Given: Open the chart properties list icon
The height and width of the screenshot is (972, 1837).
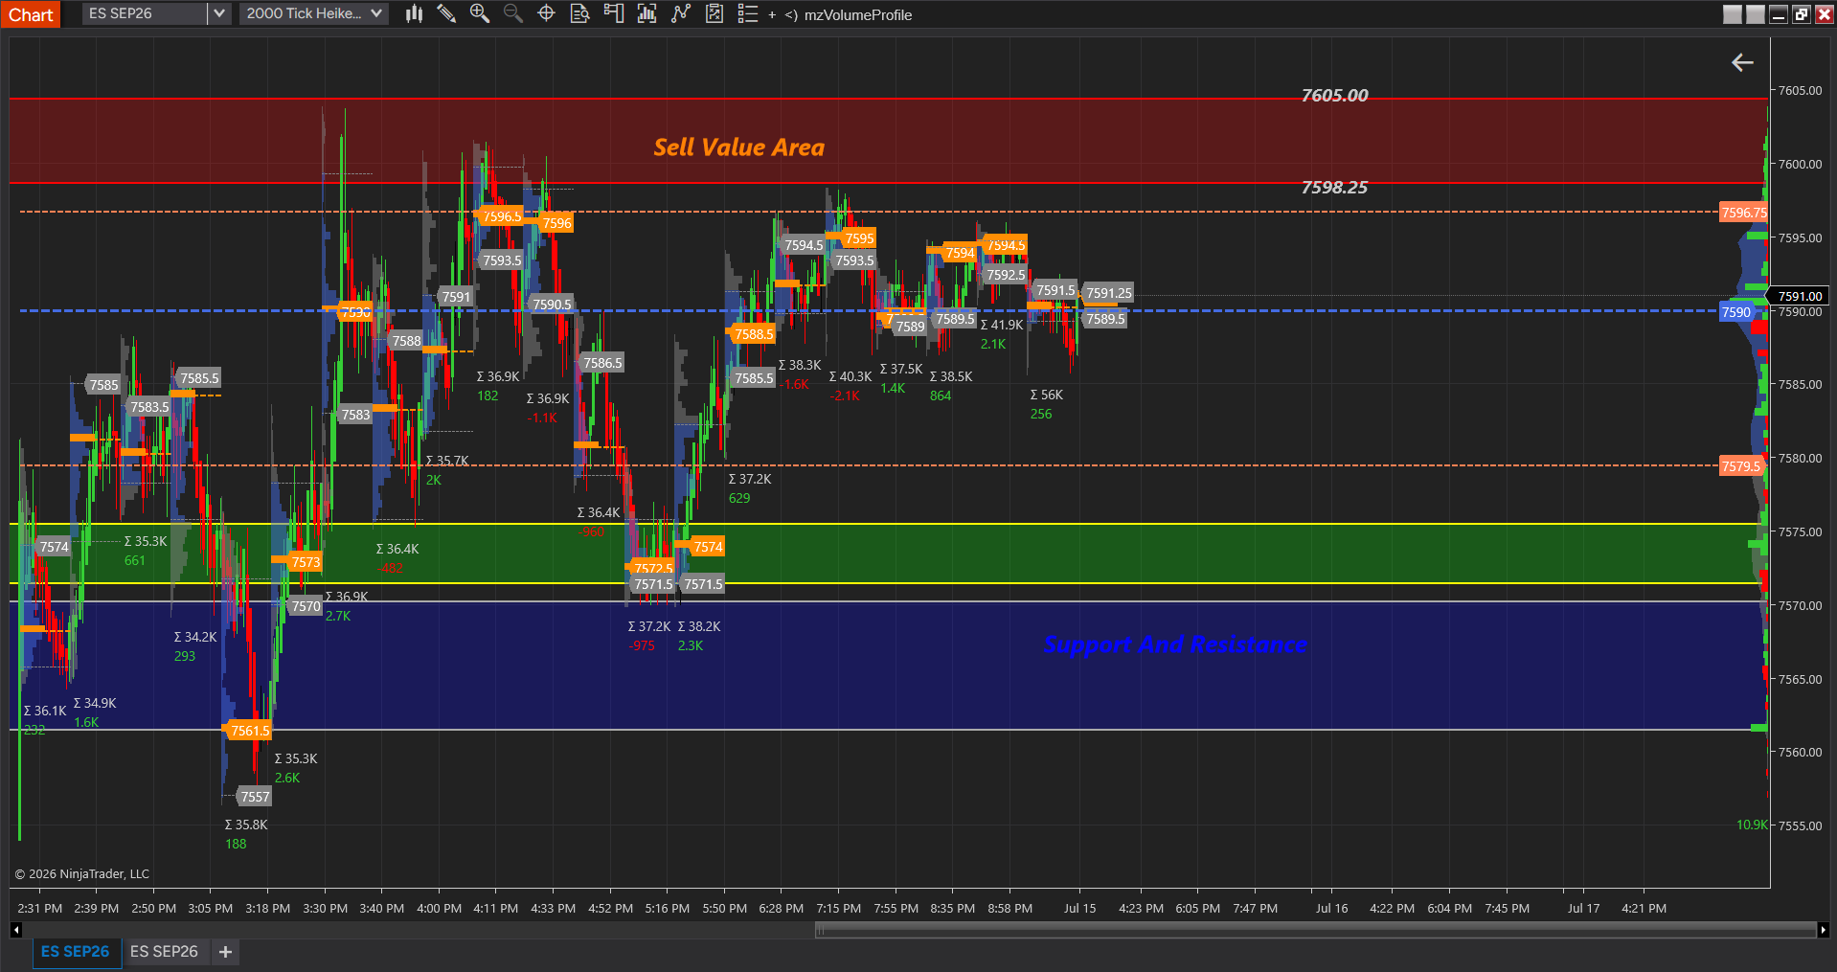Looking at the screenshot, I should tap(748, 13).
